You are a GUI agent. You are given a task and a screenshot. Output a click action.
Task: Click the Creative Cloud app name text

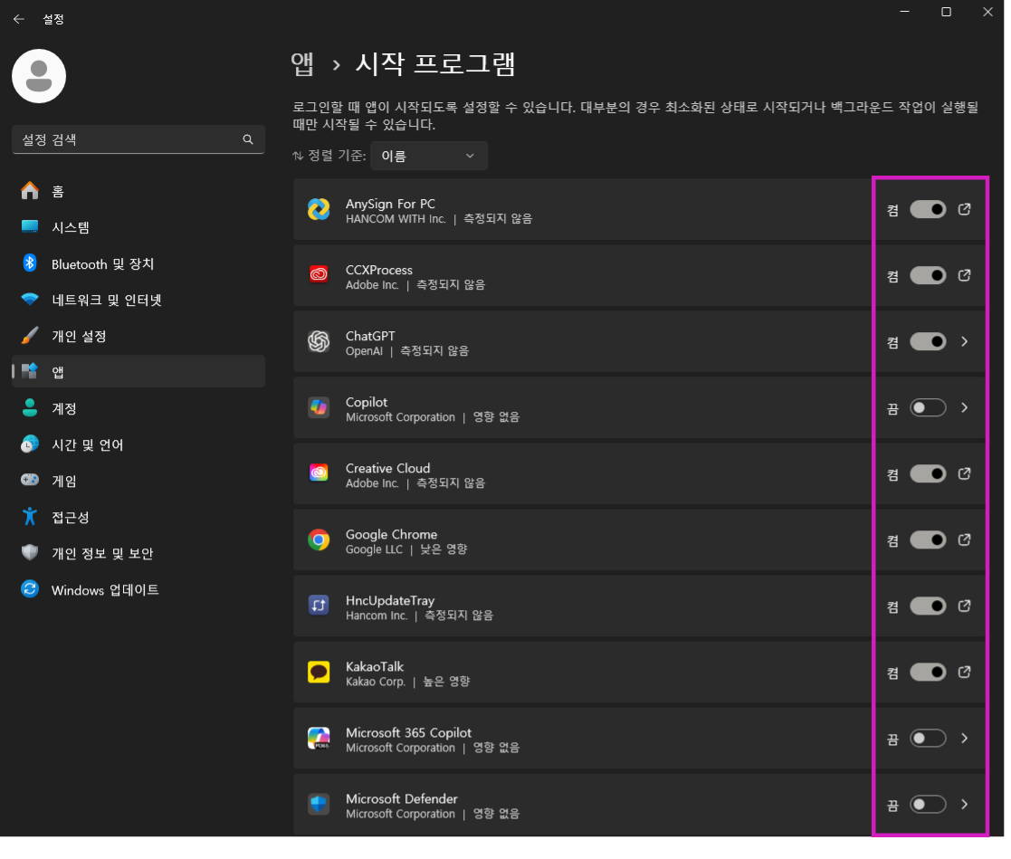387,468
